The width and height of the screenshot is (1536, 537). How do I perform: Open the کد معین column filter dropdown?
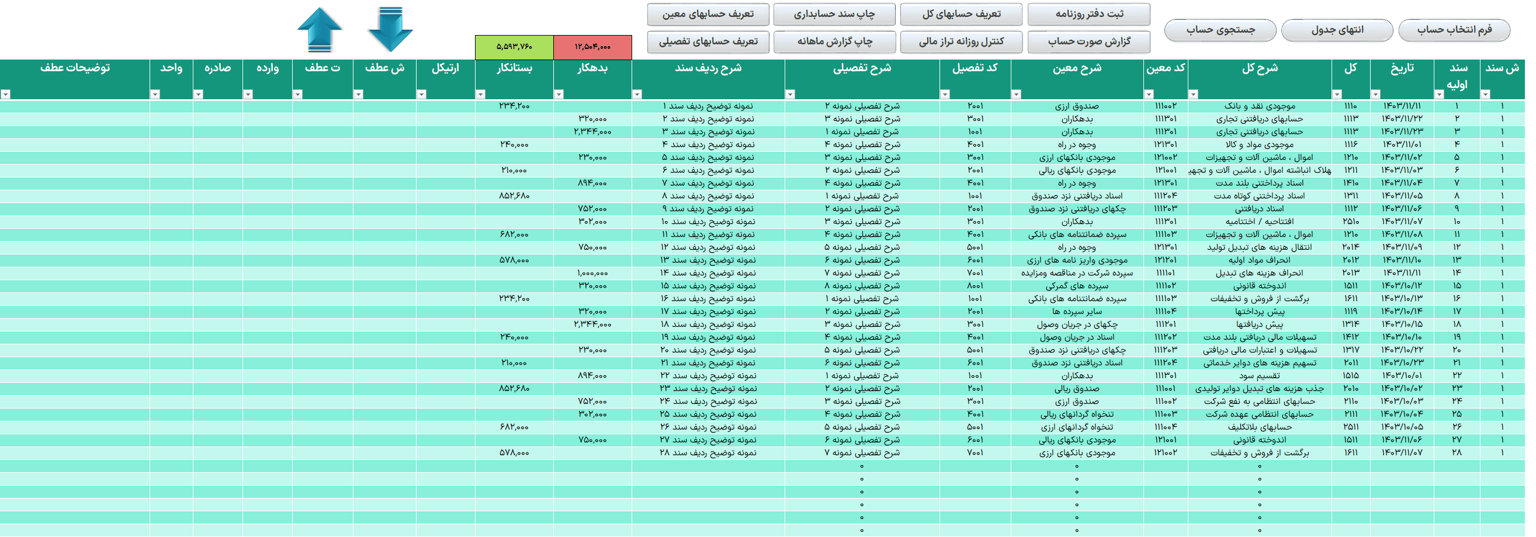point(1149,94)
